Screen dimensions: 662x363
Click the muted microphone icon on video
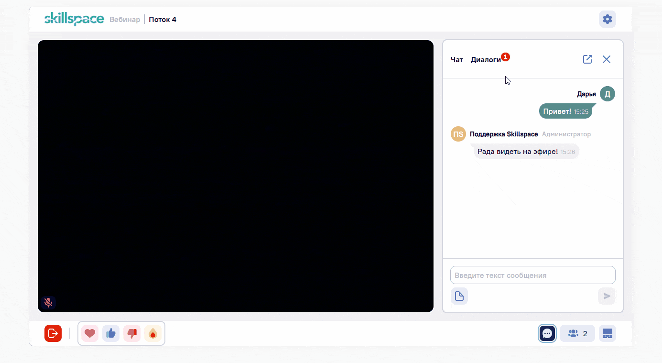coord(48,302)
